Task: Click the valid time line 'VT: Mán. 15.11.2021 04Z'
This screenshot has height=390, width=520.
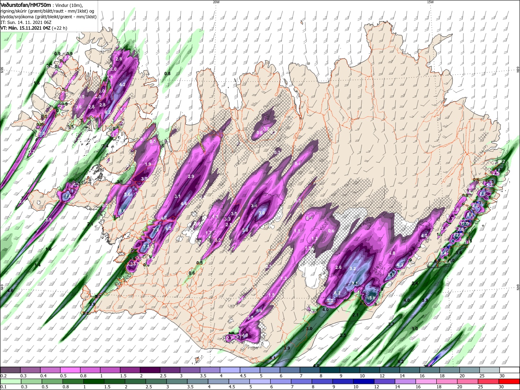Action: click(25, 28)
